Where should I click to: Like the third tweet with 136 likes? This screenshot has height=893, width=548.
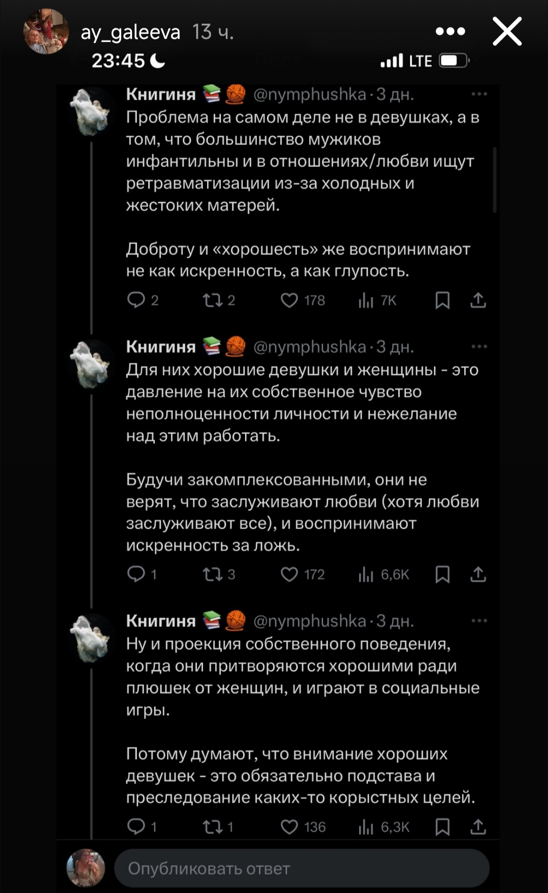coord(303,827)
